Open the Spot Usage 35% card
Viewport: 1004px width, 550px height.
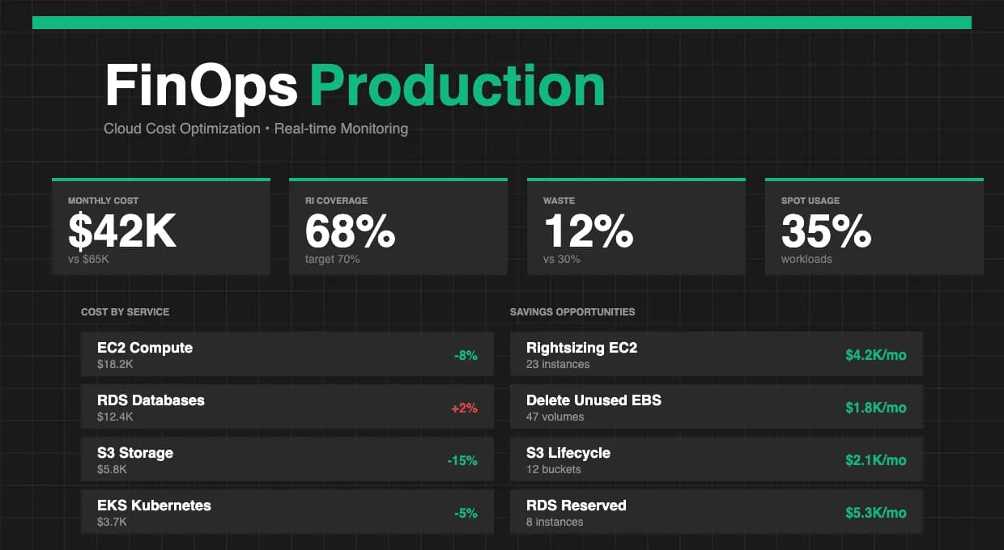(x=874, y=226)
